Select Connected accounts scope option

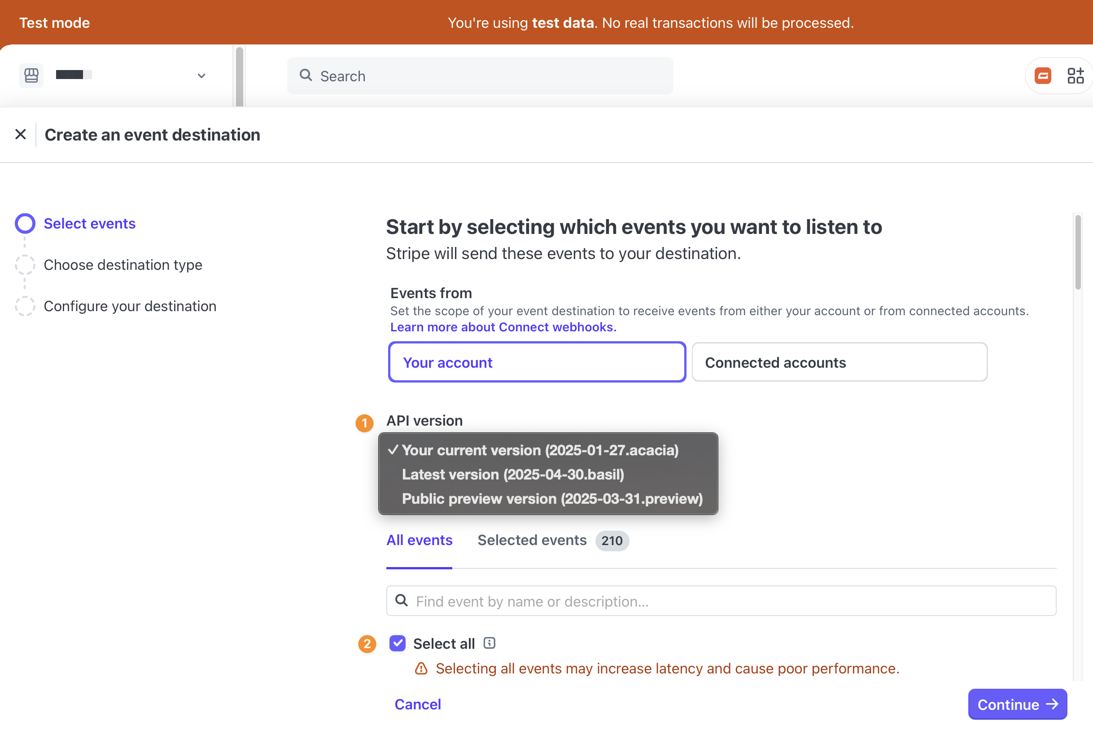click(839, 362)
